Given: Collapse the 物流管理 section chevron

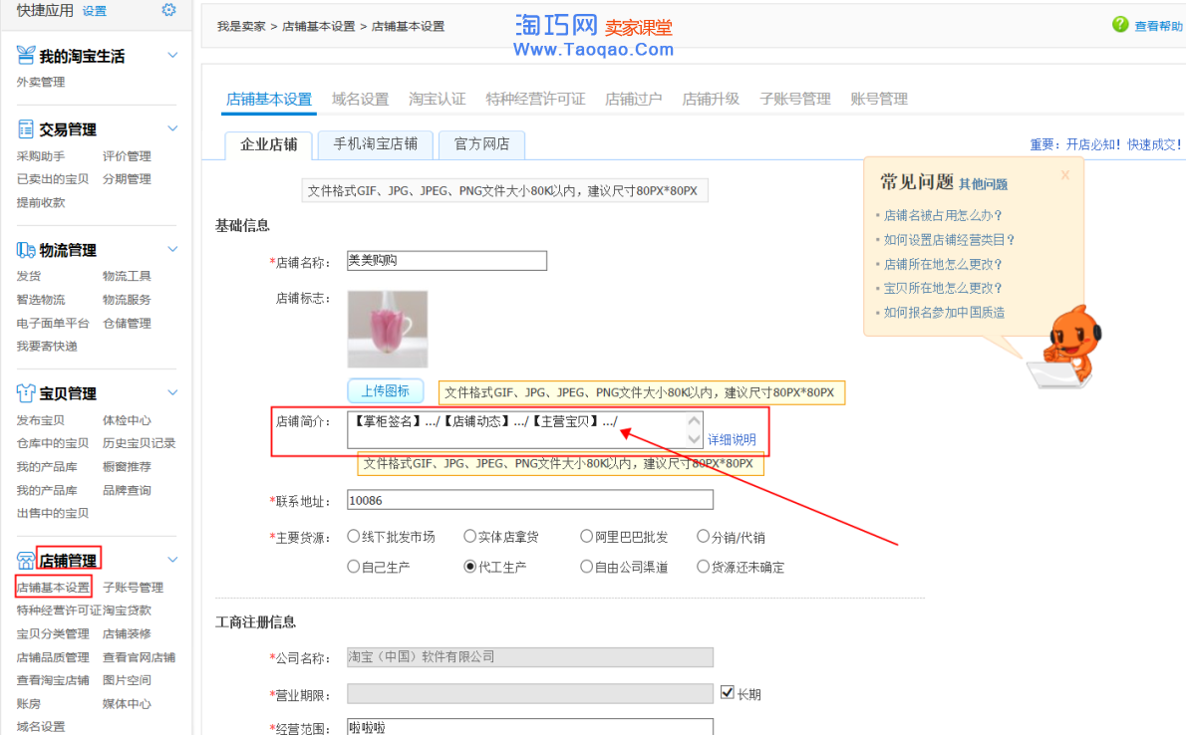Looking at the screenshot, I should pos(172,250).
